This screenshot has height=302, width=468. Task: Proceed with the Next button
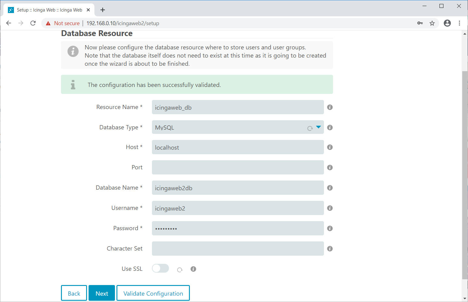[102, 293]
